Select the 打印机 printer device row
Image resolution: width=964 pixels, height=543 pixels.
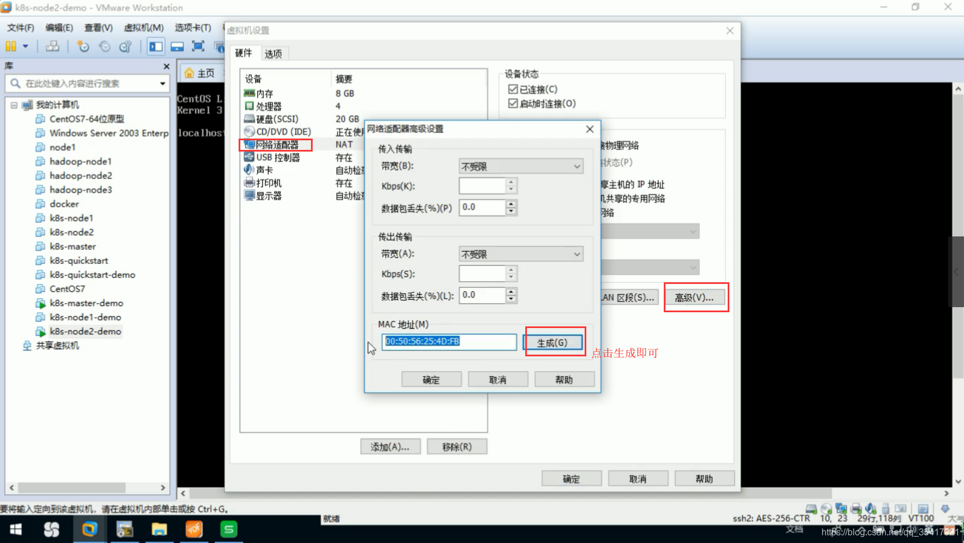(x=304, y=183)
